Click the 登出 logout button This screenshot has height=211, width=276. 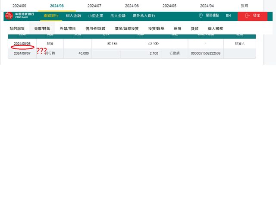pyautogui.click(x=252, y=16)
